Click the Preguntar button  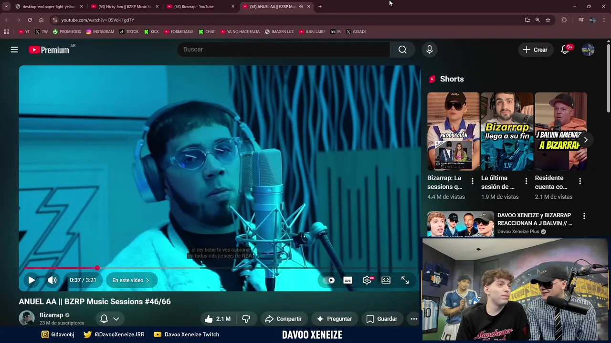334,319
